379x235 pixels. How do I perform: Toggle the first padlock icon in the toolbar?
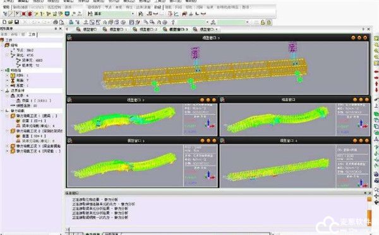[263, 23]
